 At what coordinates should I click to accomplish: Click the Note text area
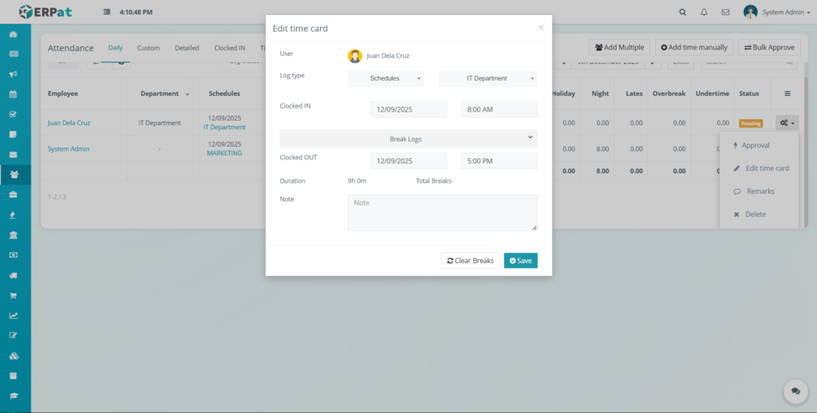click(442, 213)
